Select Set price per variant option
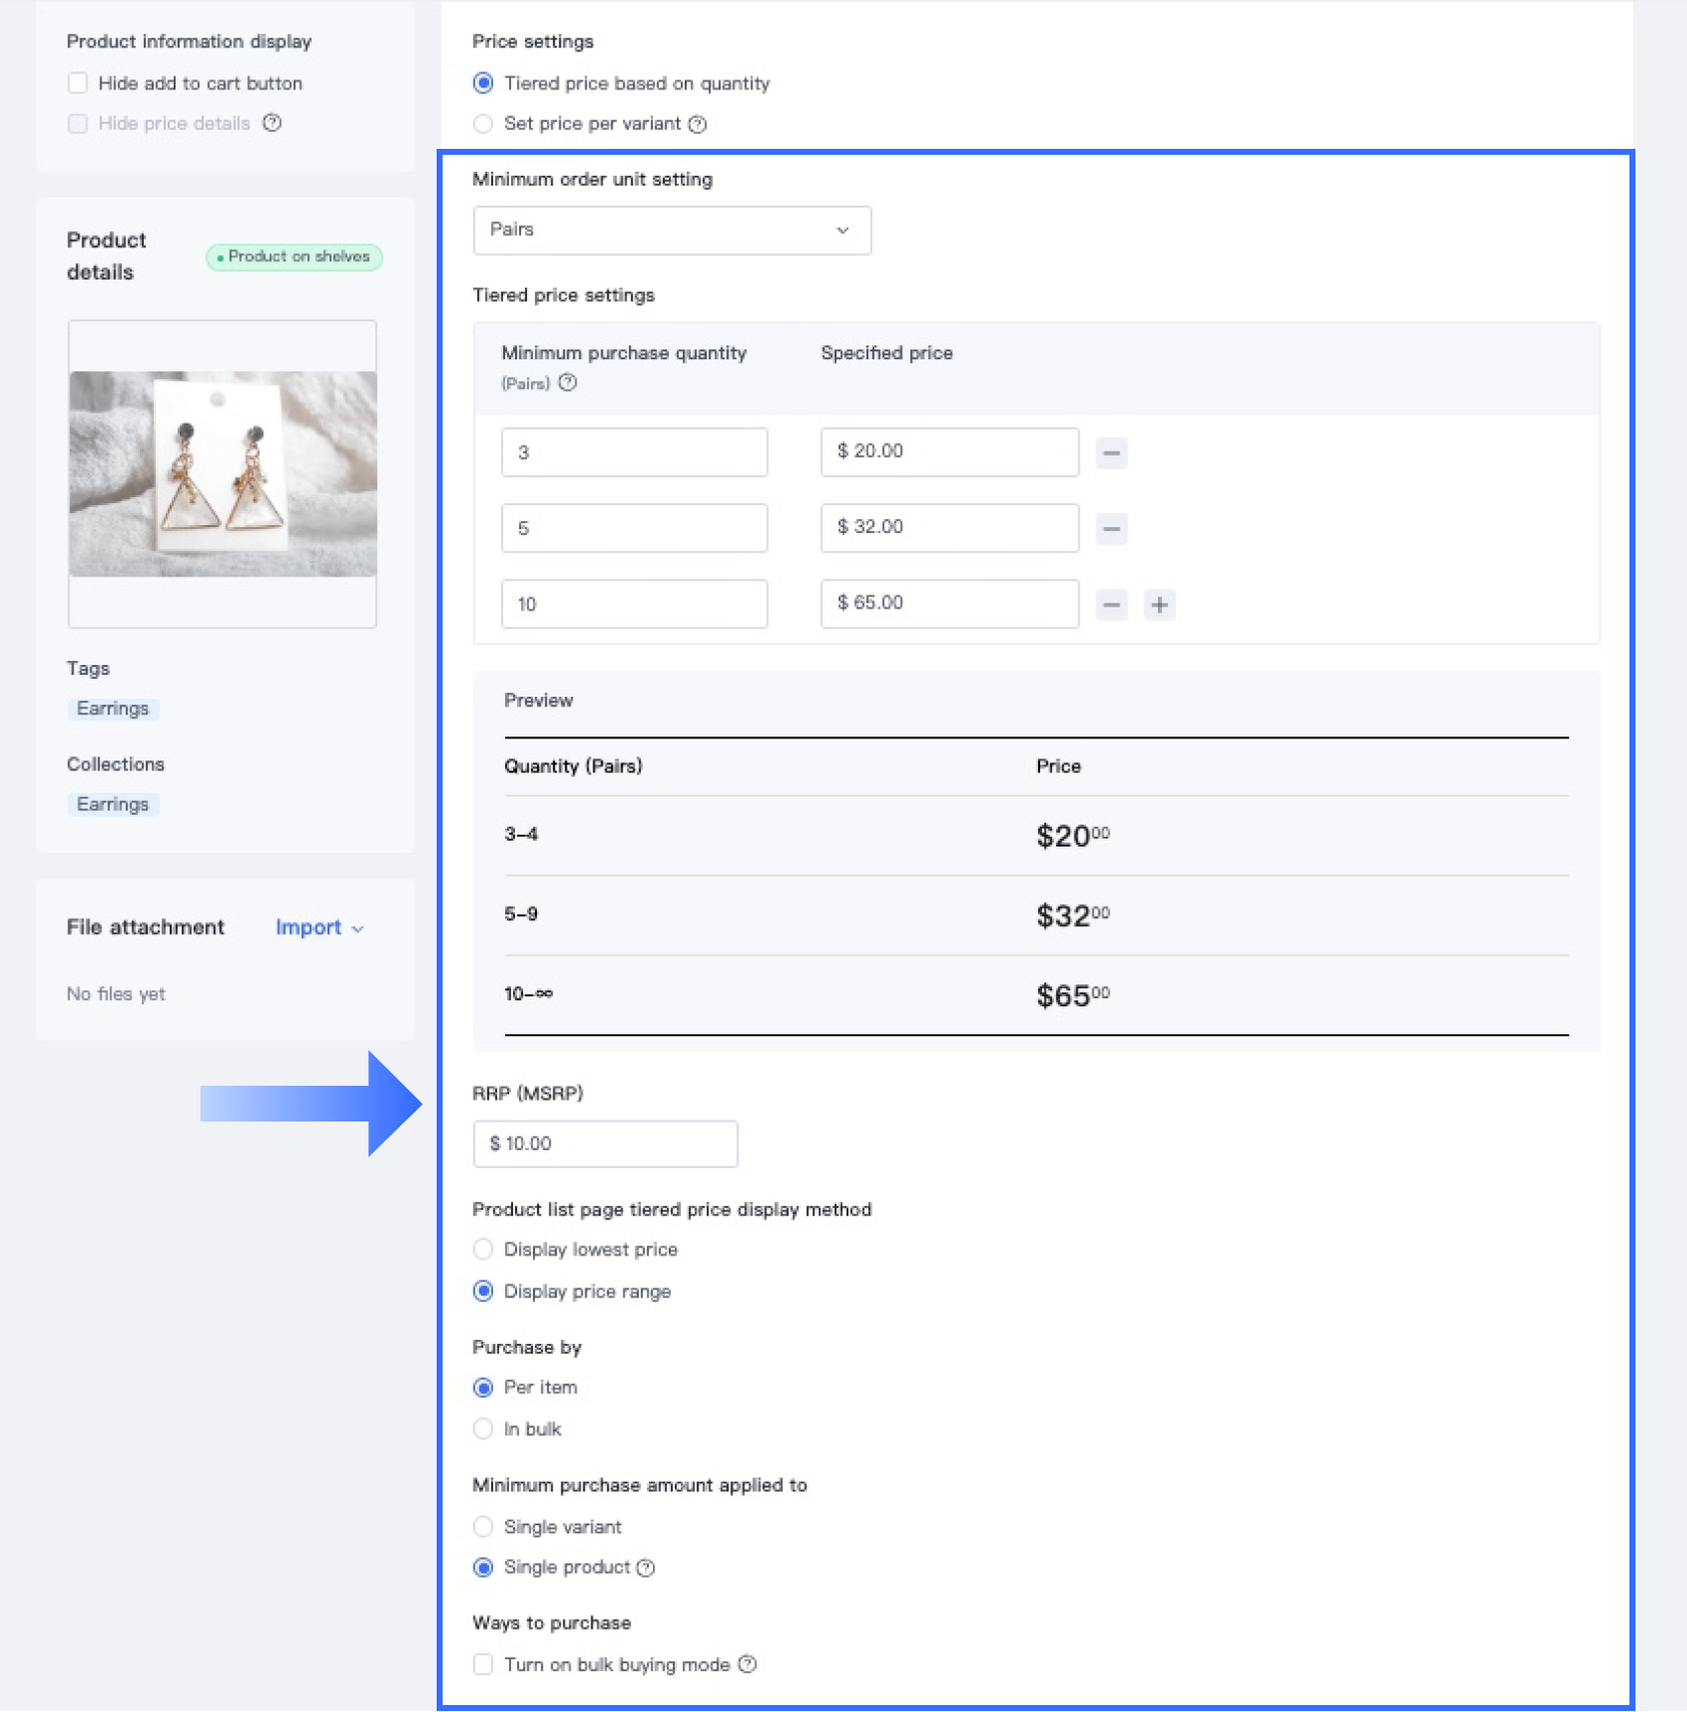Screen dimensions: 1687x1712 point(483,124)
